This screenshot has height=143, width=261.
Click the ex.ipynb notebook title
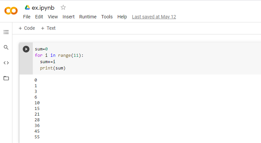click(43, 8)
